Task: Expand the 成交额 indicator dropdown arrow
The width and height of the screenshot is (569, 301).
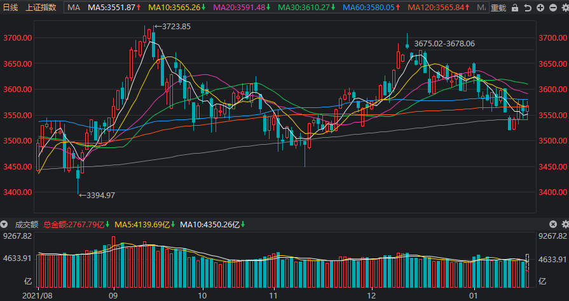Action: pos(4,225)
